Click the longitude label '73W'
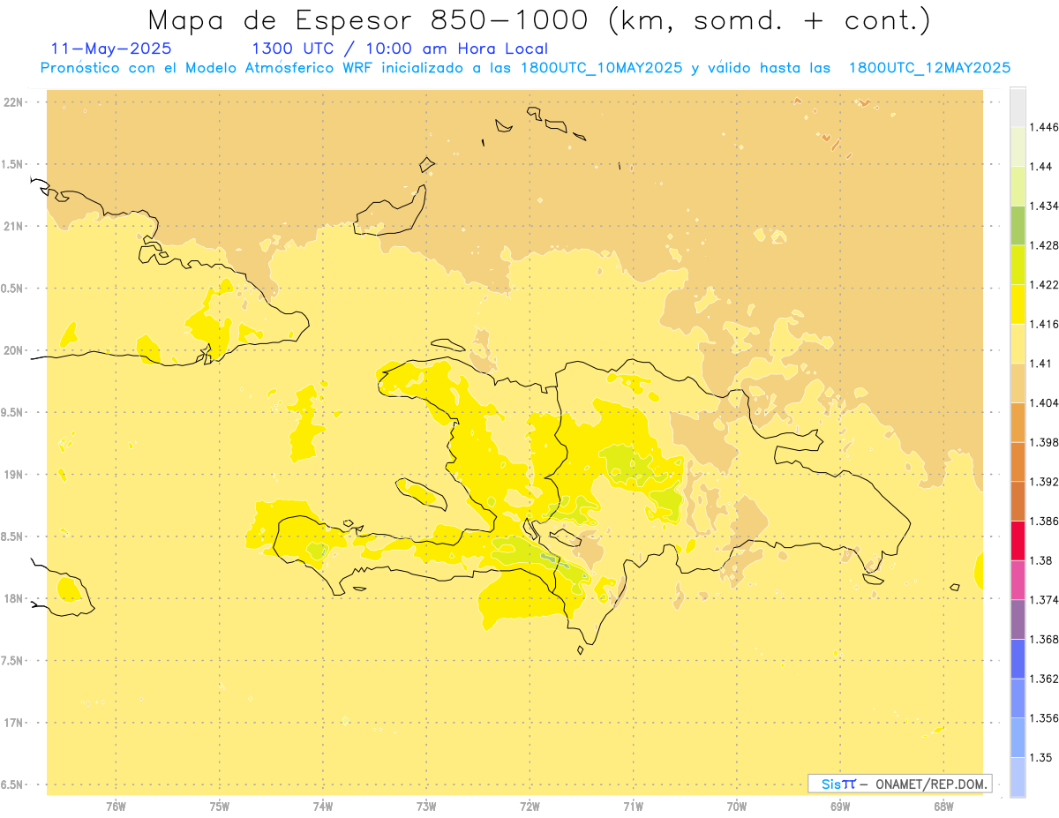Viewport: 1059px width, 818px height. (x=426, y=807)
